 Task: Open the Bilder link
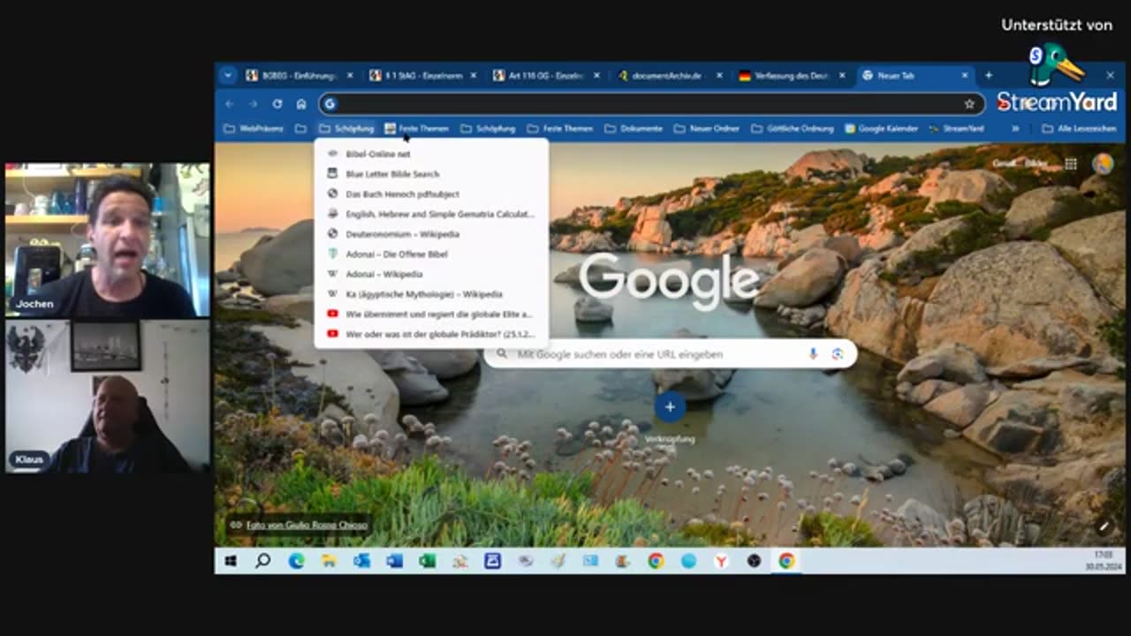[x=1036, y=163]
